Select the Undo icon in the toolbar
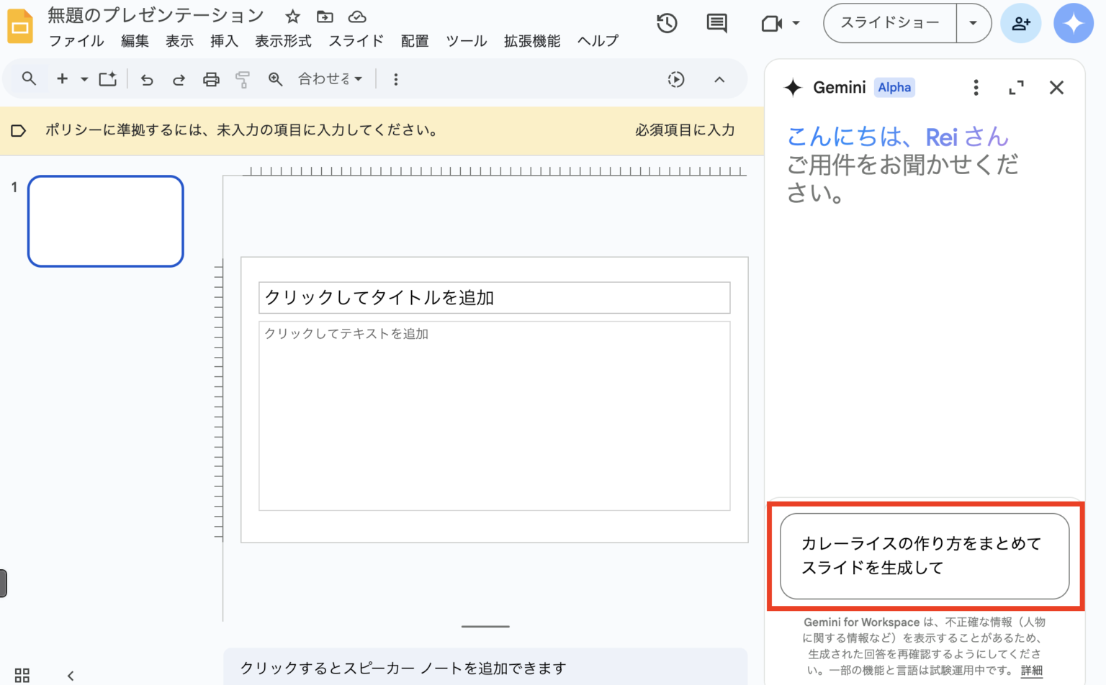Image resolution: width=1106 pixels, height=685 pixels. pos(147,79)
